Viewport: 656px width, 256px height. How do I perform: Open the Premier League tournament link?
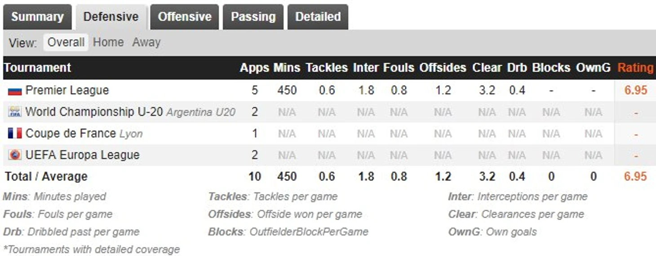coord(67,90)
